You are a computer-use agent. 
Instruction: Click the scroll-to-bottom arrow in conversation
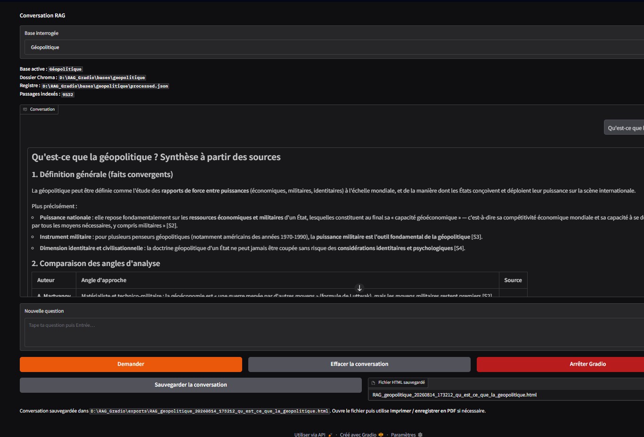point(359,288)
